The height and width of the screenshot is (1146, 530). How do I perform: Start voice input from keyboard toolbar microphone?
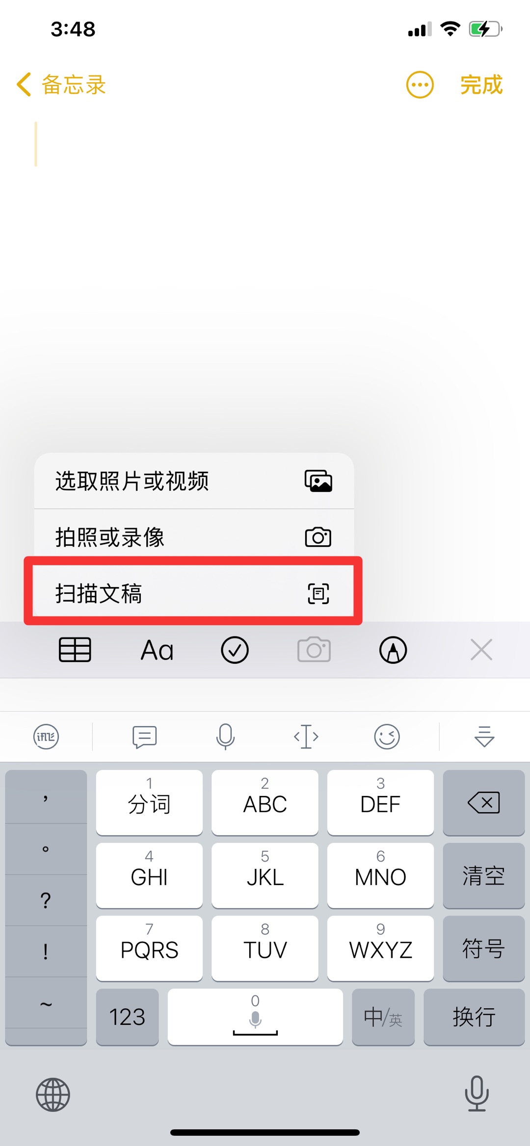point(226,737)
